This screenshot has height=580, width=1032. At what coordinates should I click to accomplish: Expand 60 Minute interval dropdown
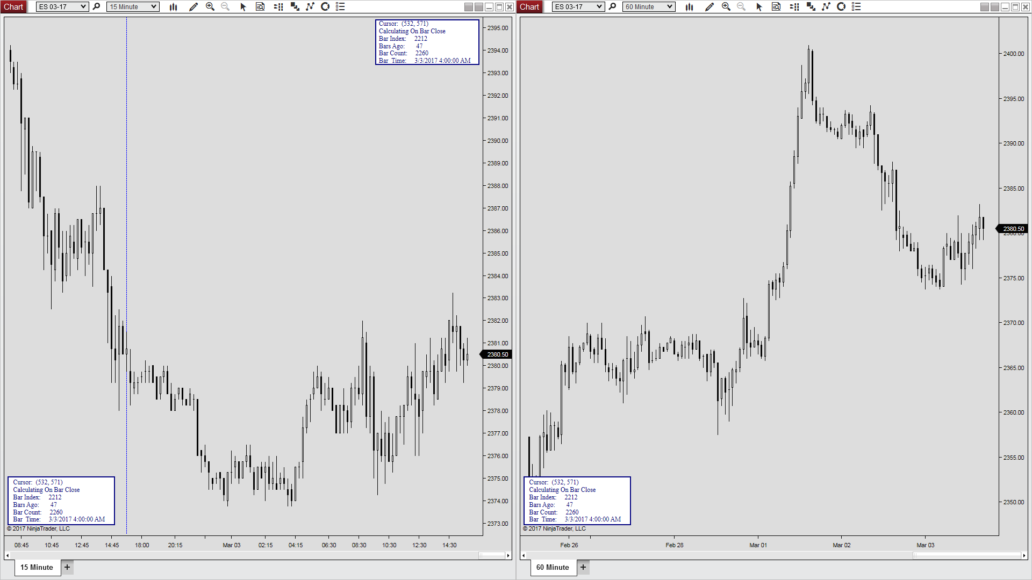click(x=670, y=7)
